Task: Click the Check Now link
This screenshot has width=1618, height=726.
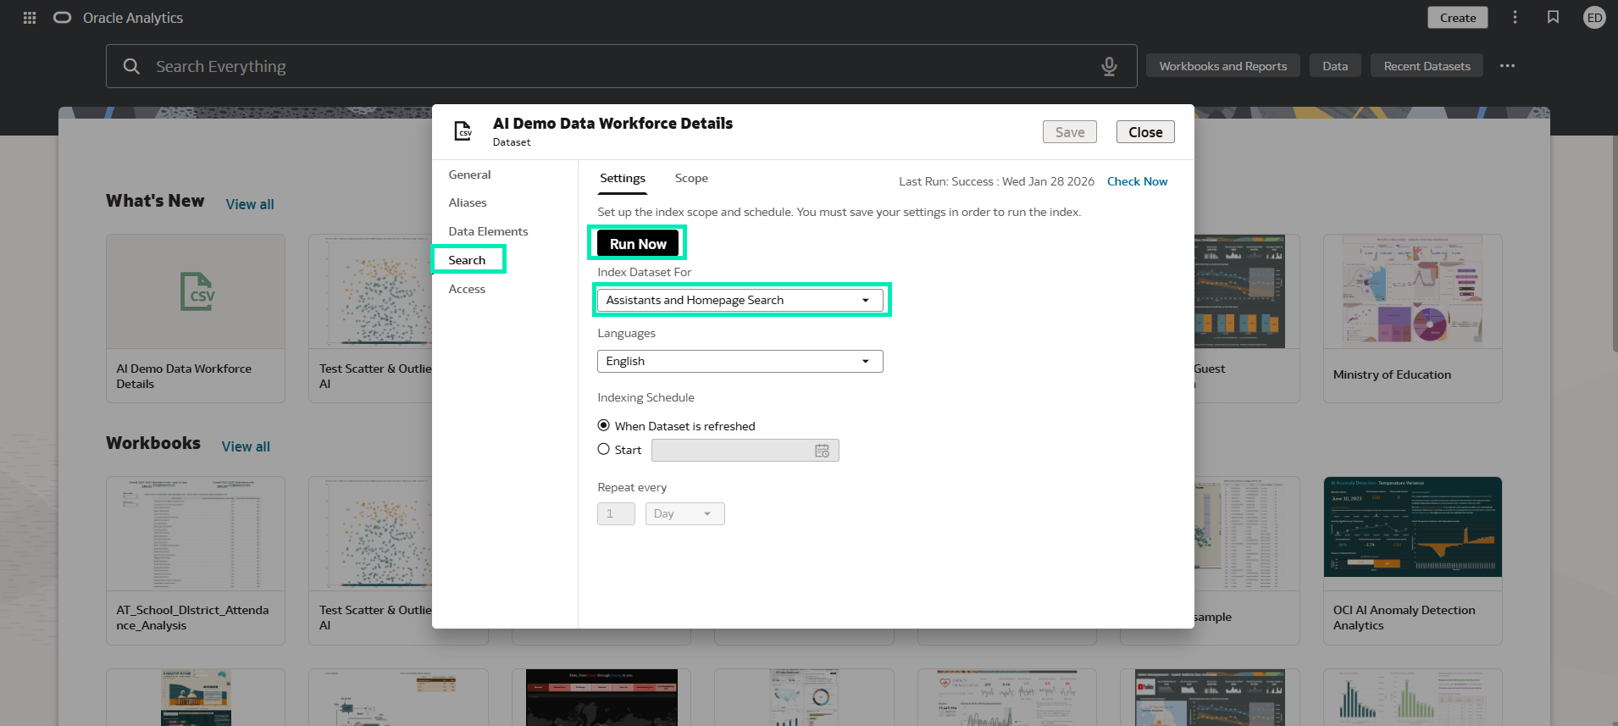Action: coord(1137,181)
